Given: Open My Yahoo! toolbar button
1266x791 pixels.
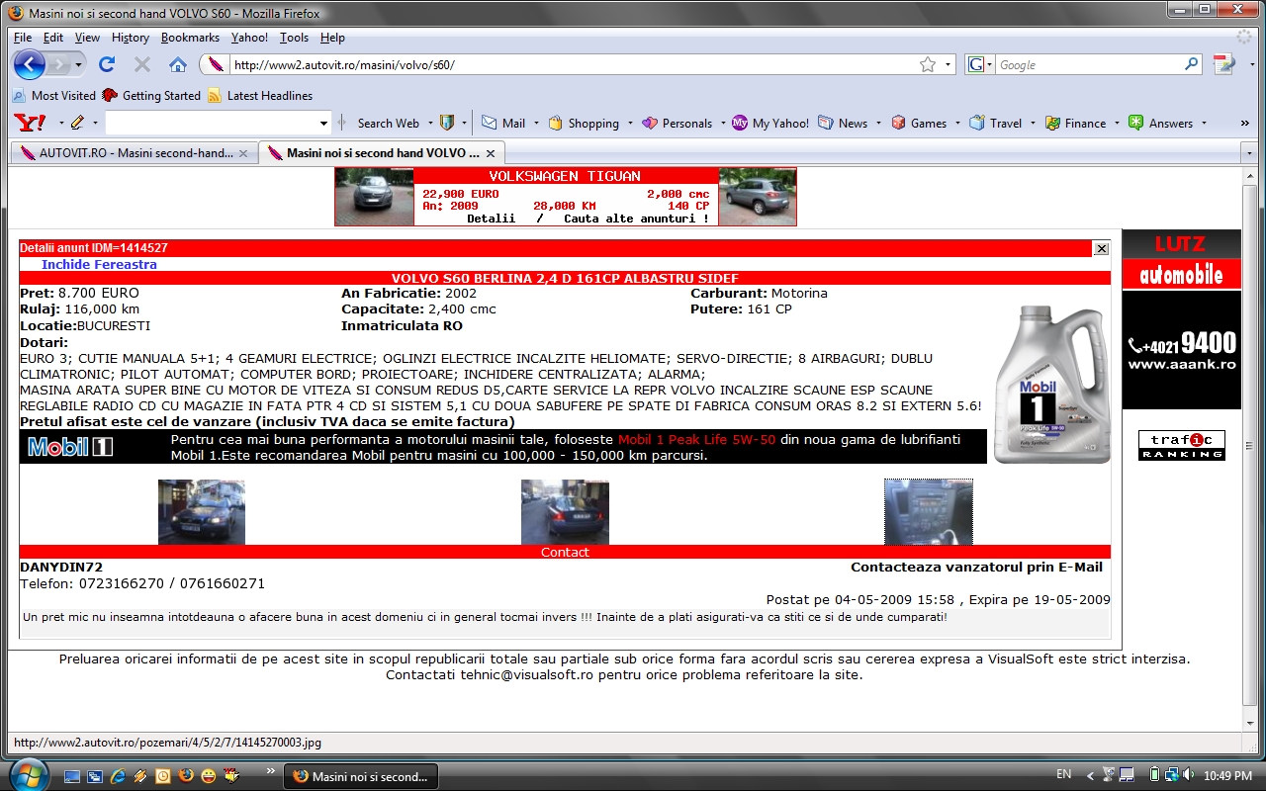Looking at the screenshot, I should coord(770,123).
